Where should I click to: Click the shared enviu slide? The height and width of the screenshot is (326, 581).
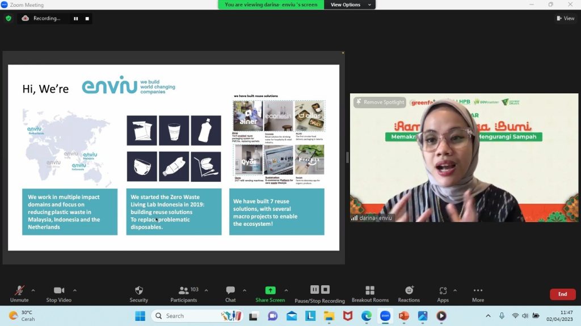(x=174, y=157)
